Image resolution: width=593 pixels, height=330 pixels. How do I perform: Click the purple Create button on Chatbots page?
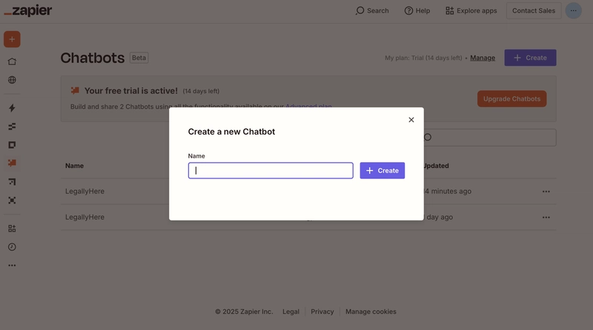click(530, 58)
